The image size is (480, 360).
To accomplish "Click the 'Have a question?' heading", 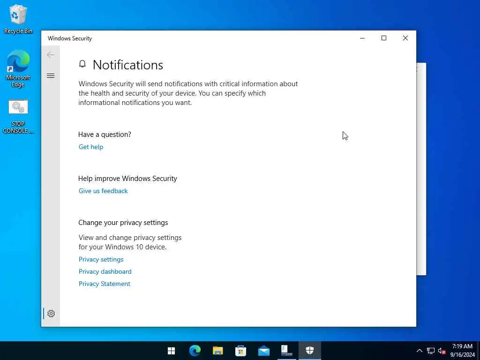I will point(105,135).
